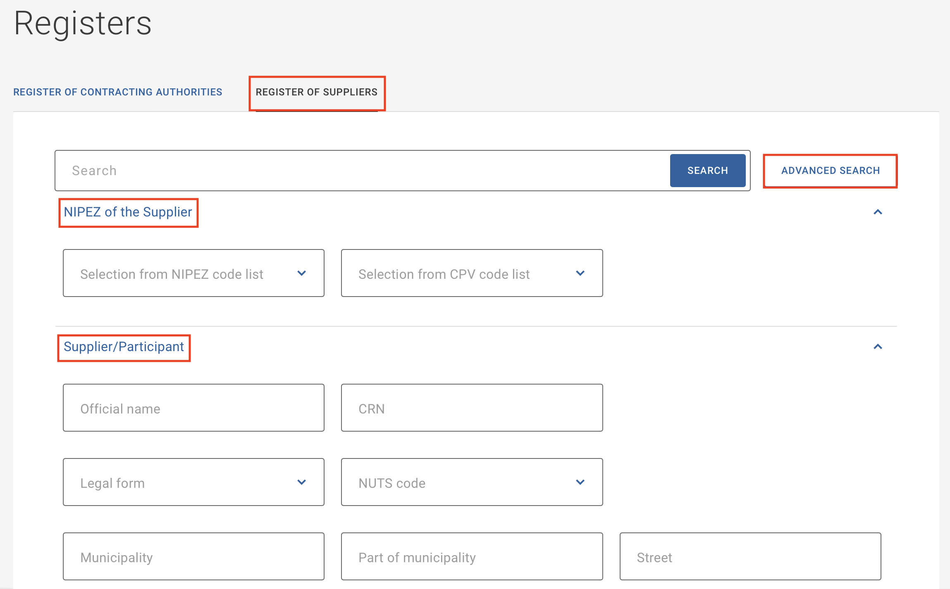Viewport: 950px width, 589px height.
Task: Click the Supplier/Participant heading
Action: [x=124, y=347]
